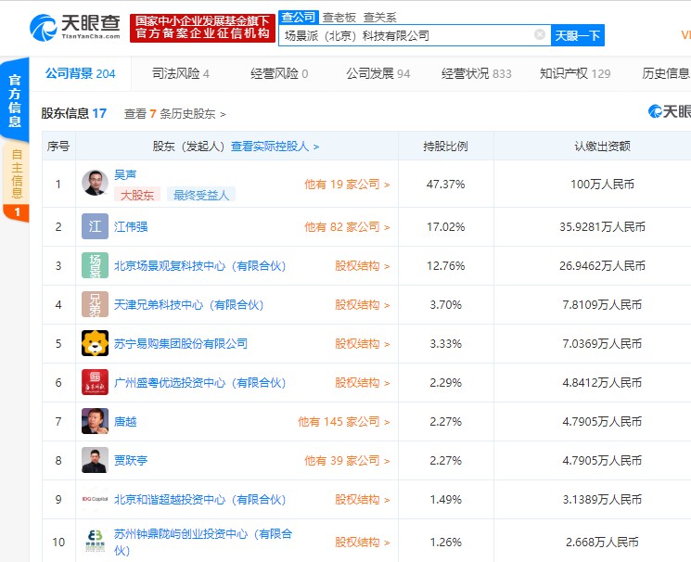This screenshot has width=691, height=562.
Task: Click the 天眼一下 search button
Action: tap(577, 35)
